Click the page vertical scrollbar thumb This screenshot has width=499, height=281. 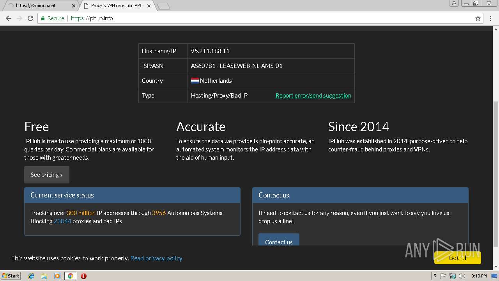(496, 174)
